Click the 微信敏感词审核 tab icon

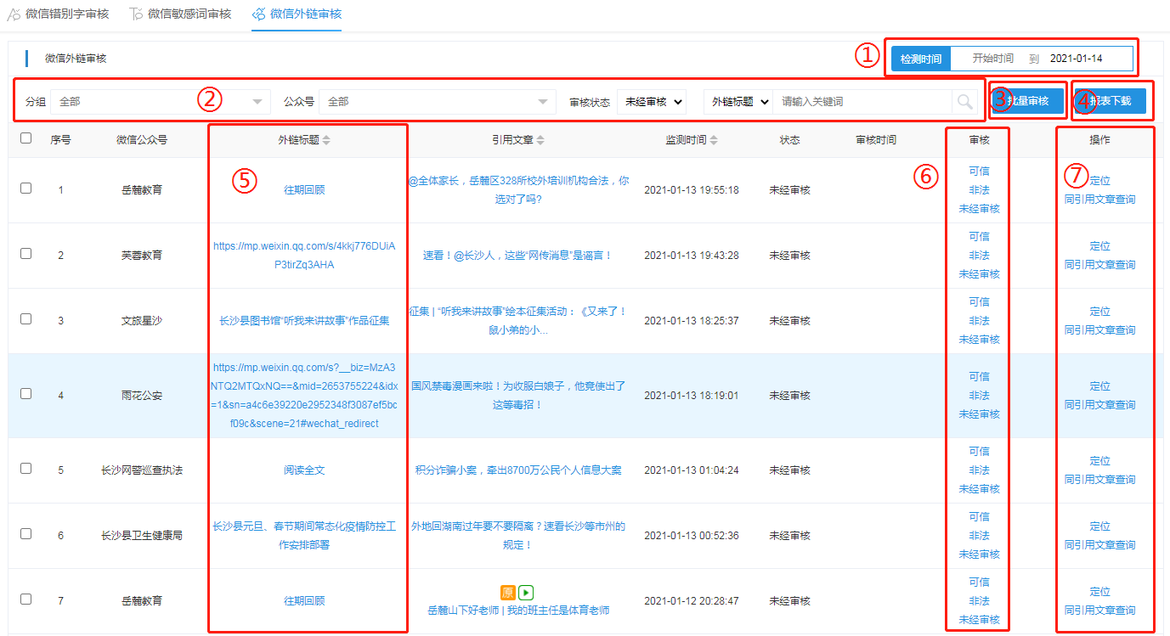point(136,14)
